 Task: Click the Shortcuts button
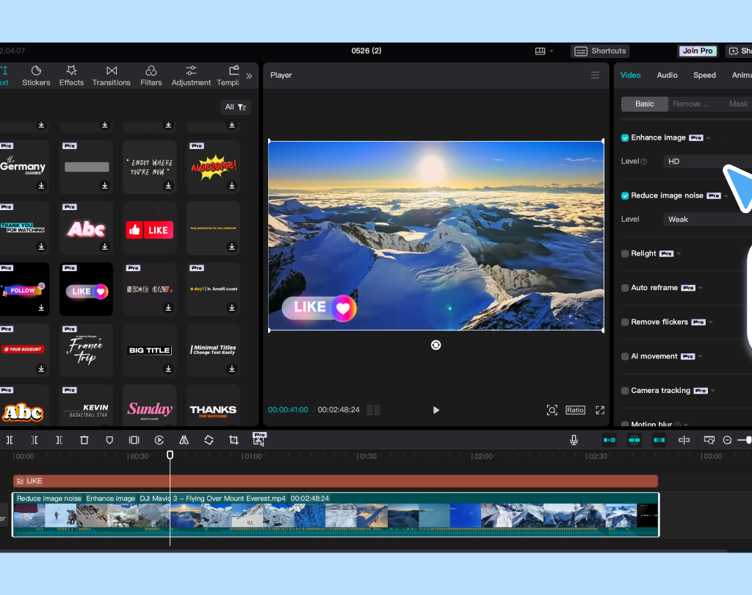pyautogui.click(x=600, y=51)
